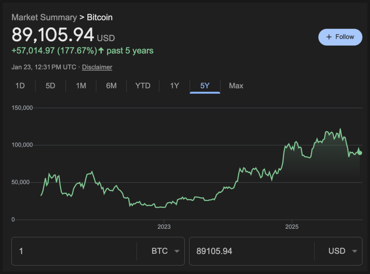Screen dimensions: 370x274
Task: Click the USD value input field
Action: pyautogui.click(x=251, y=251)
